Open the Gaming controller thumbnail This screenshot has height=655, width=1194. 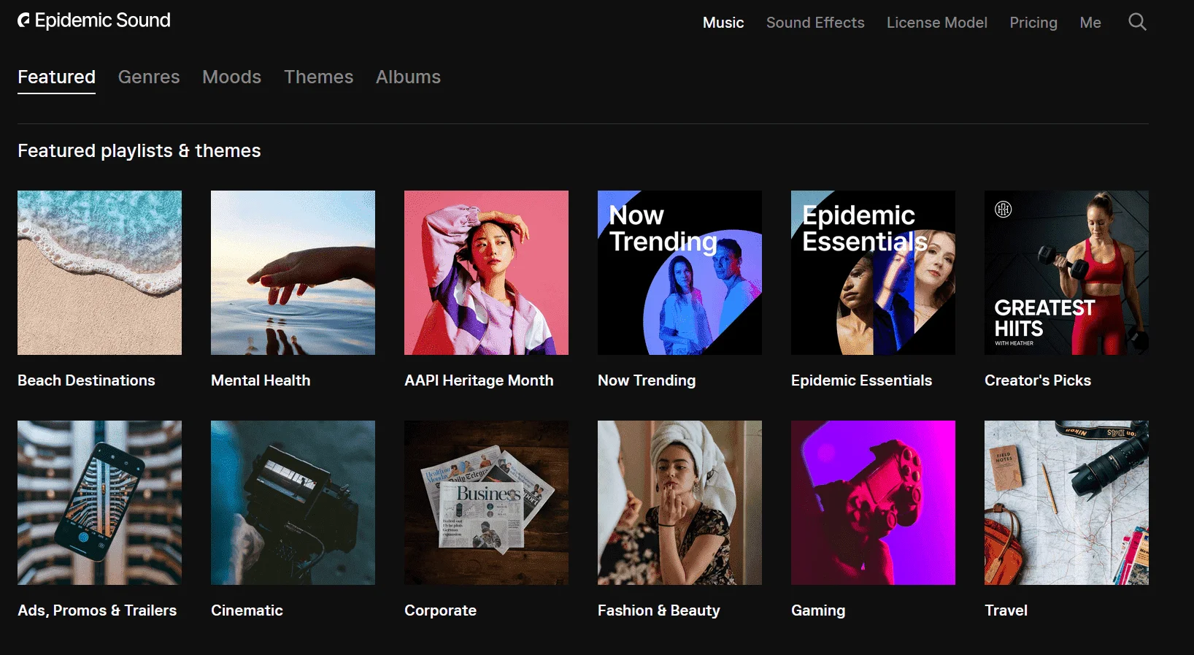pyautogui.click(x=873, y=502)
